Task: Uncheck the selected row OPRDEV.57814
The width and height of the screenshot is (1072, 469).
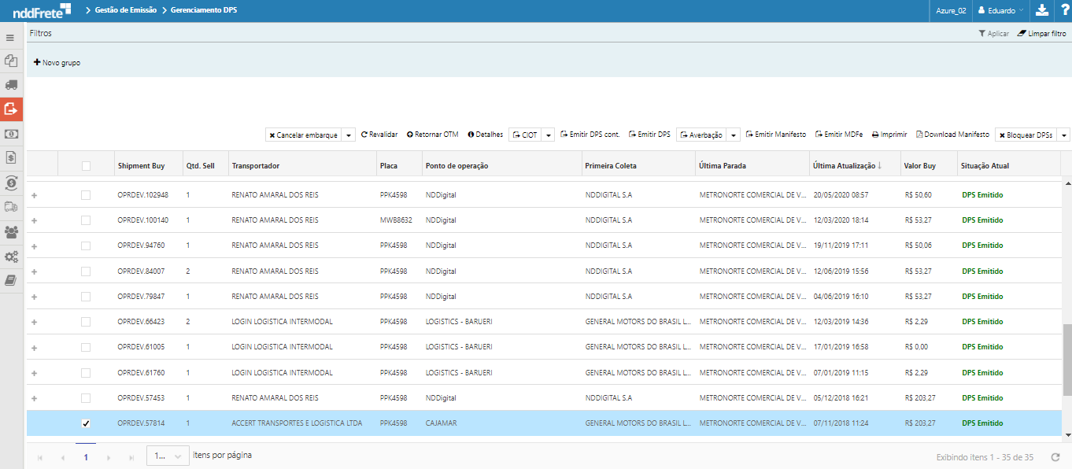Action: point(86,423)
